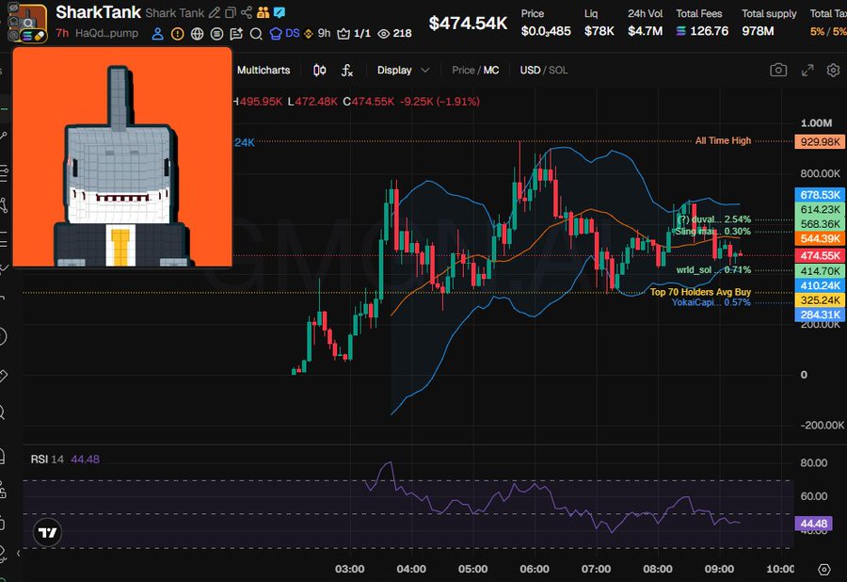Click the All Time High line label

click(x=723, y=140)
